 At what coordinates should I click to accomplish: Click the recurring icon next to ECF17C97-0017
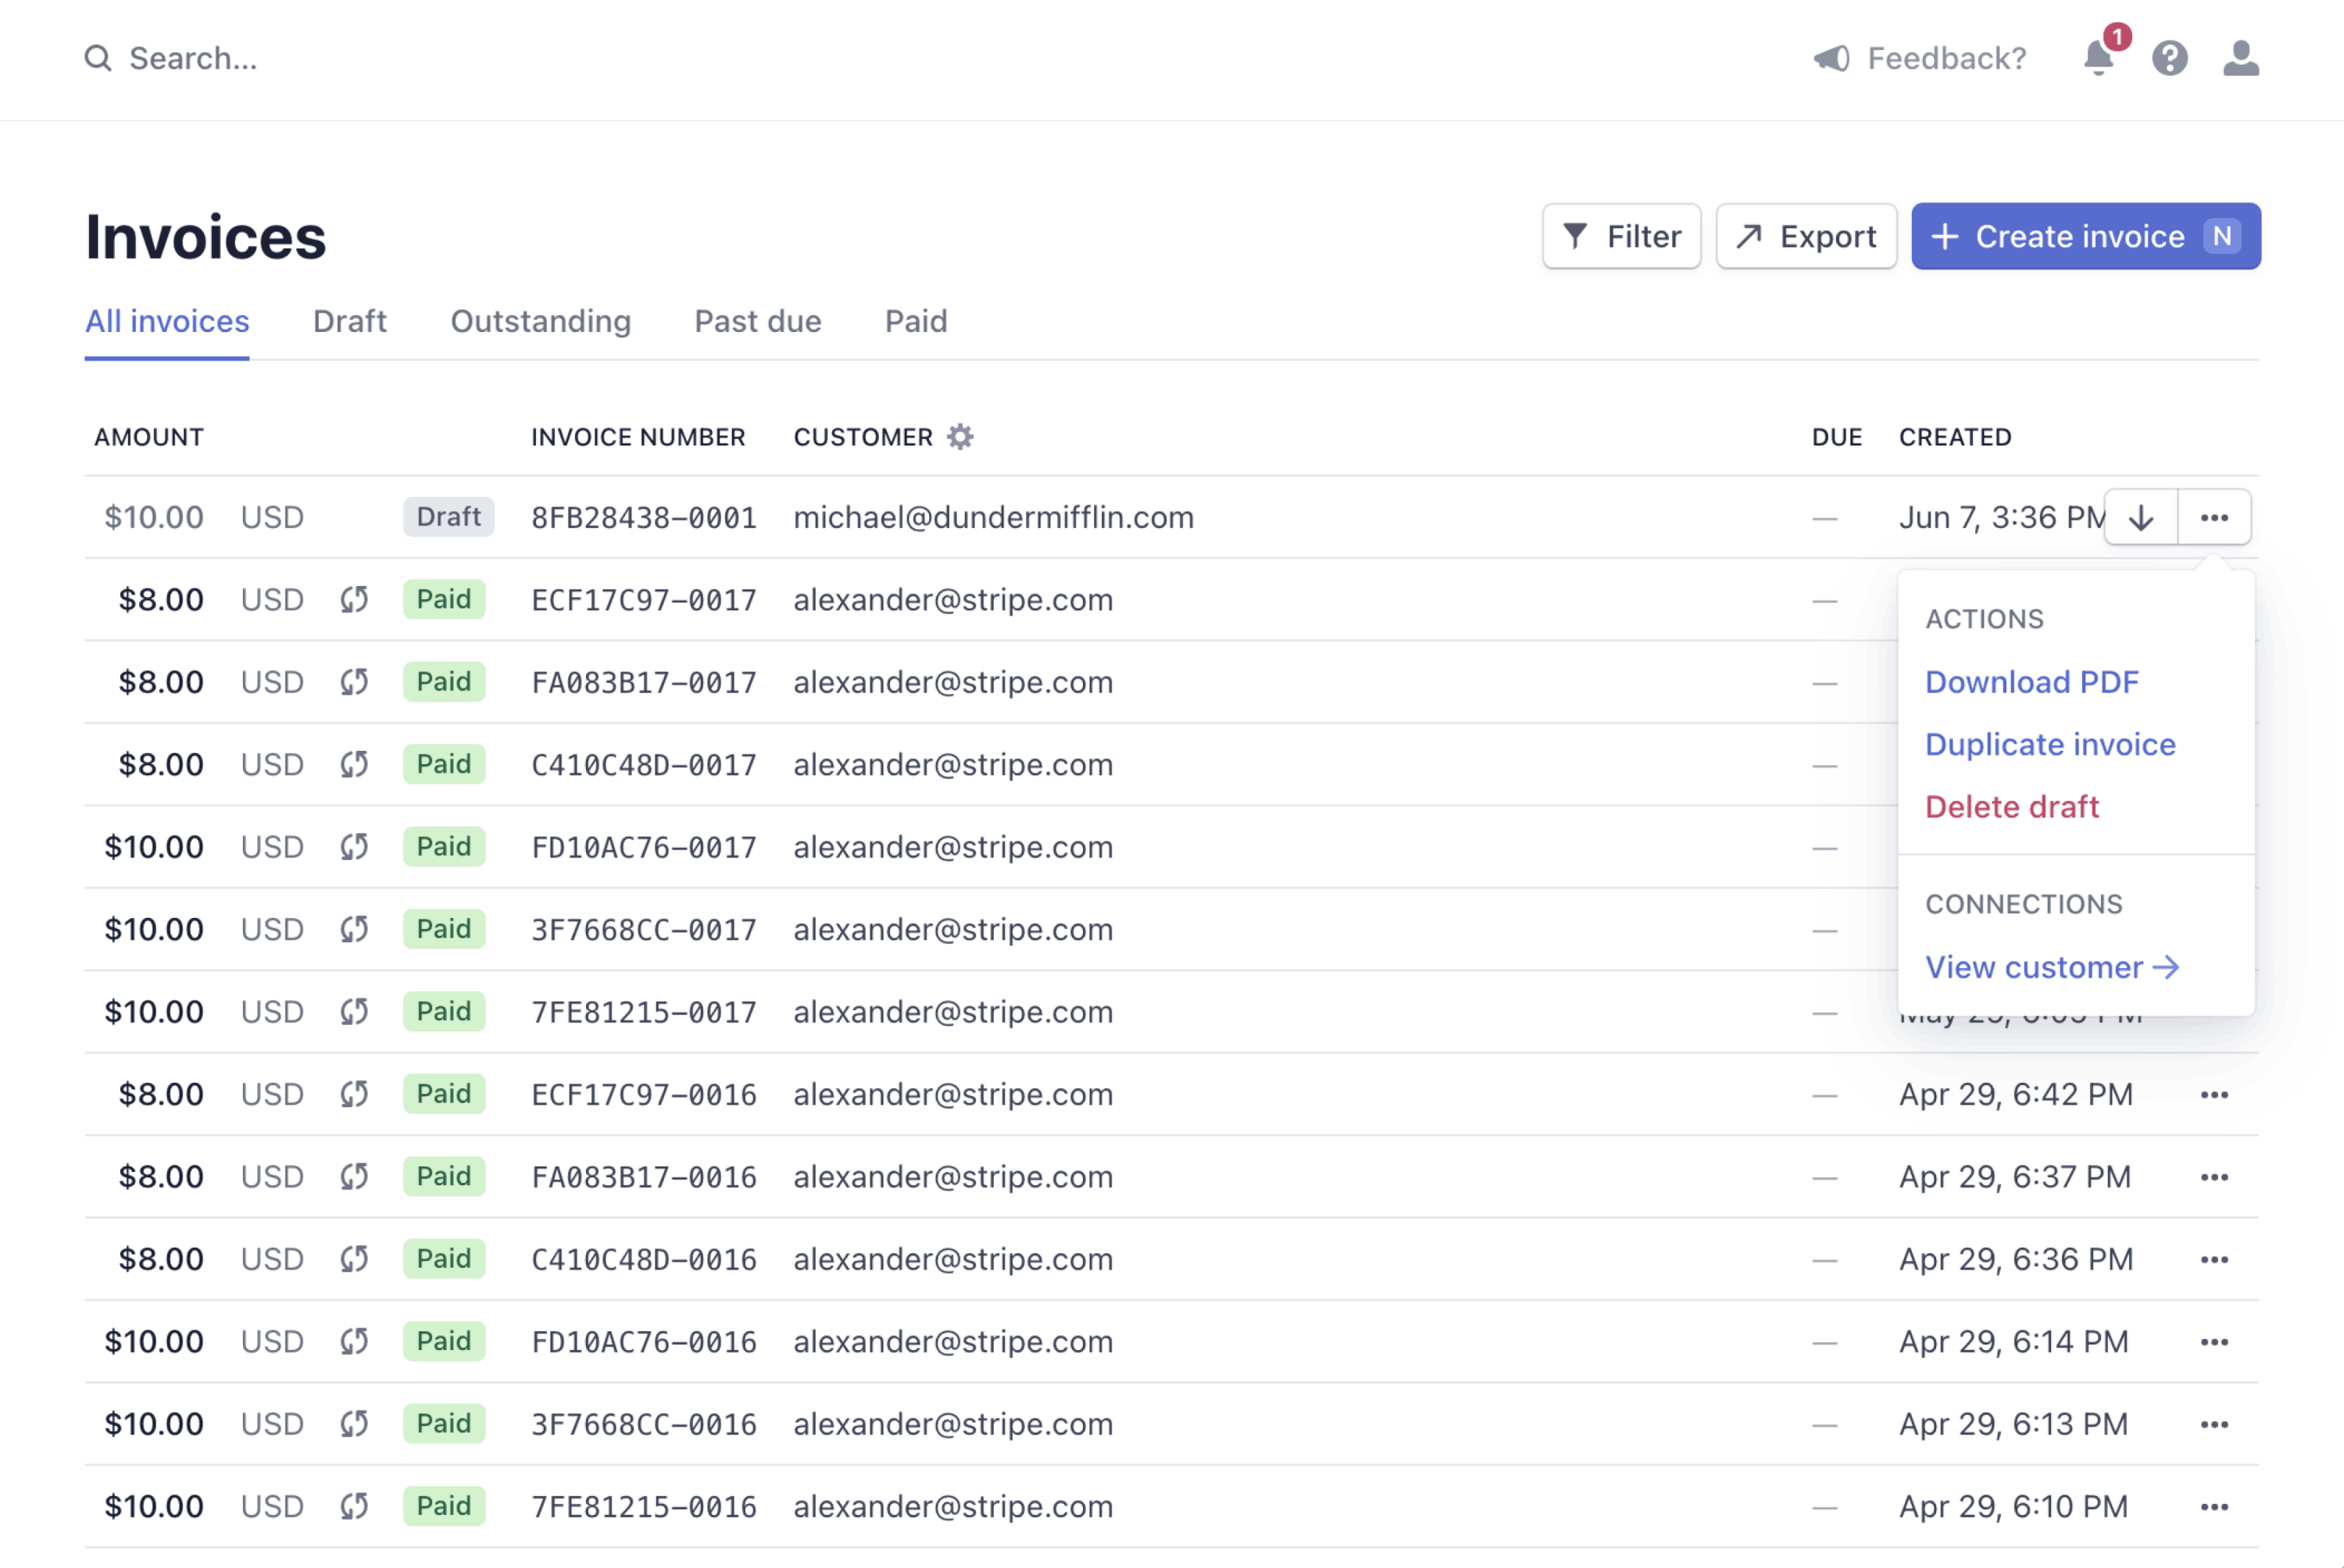(353, 599)
